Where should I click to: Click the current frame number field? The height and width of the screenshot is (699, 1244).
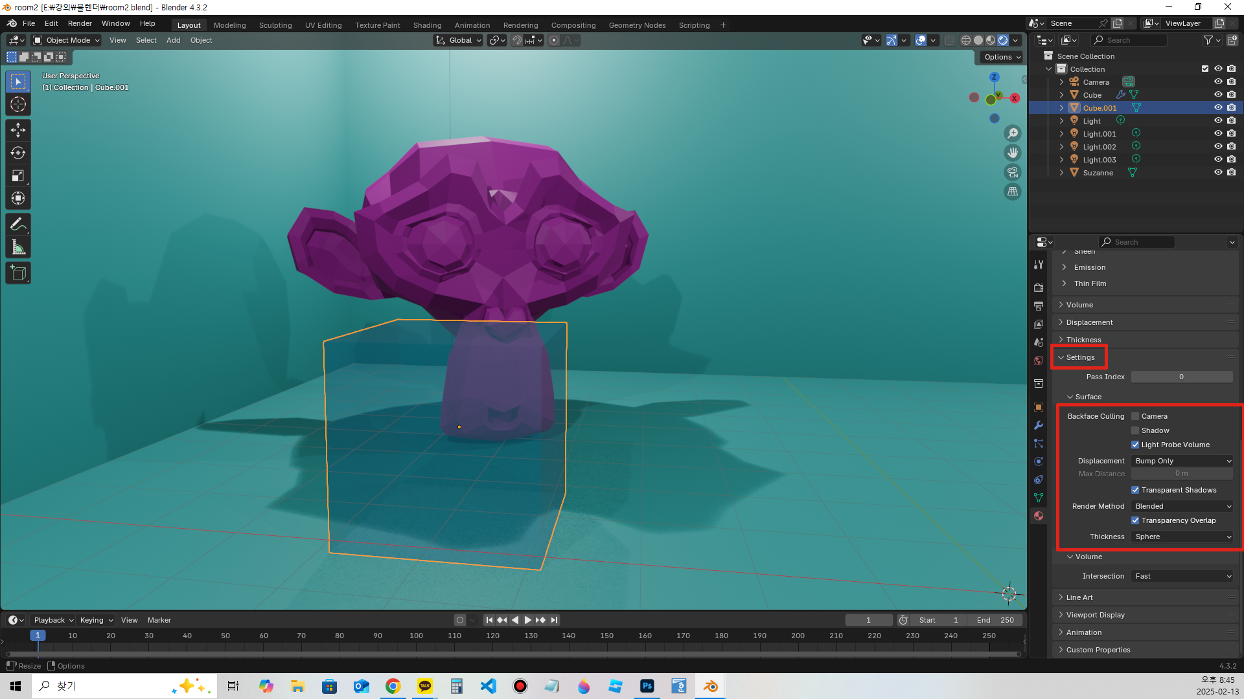(x=868, y=620)
